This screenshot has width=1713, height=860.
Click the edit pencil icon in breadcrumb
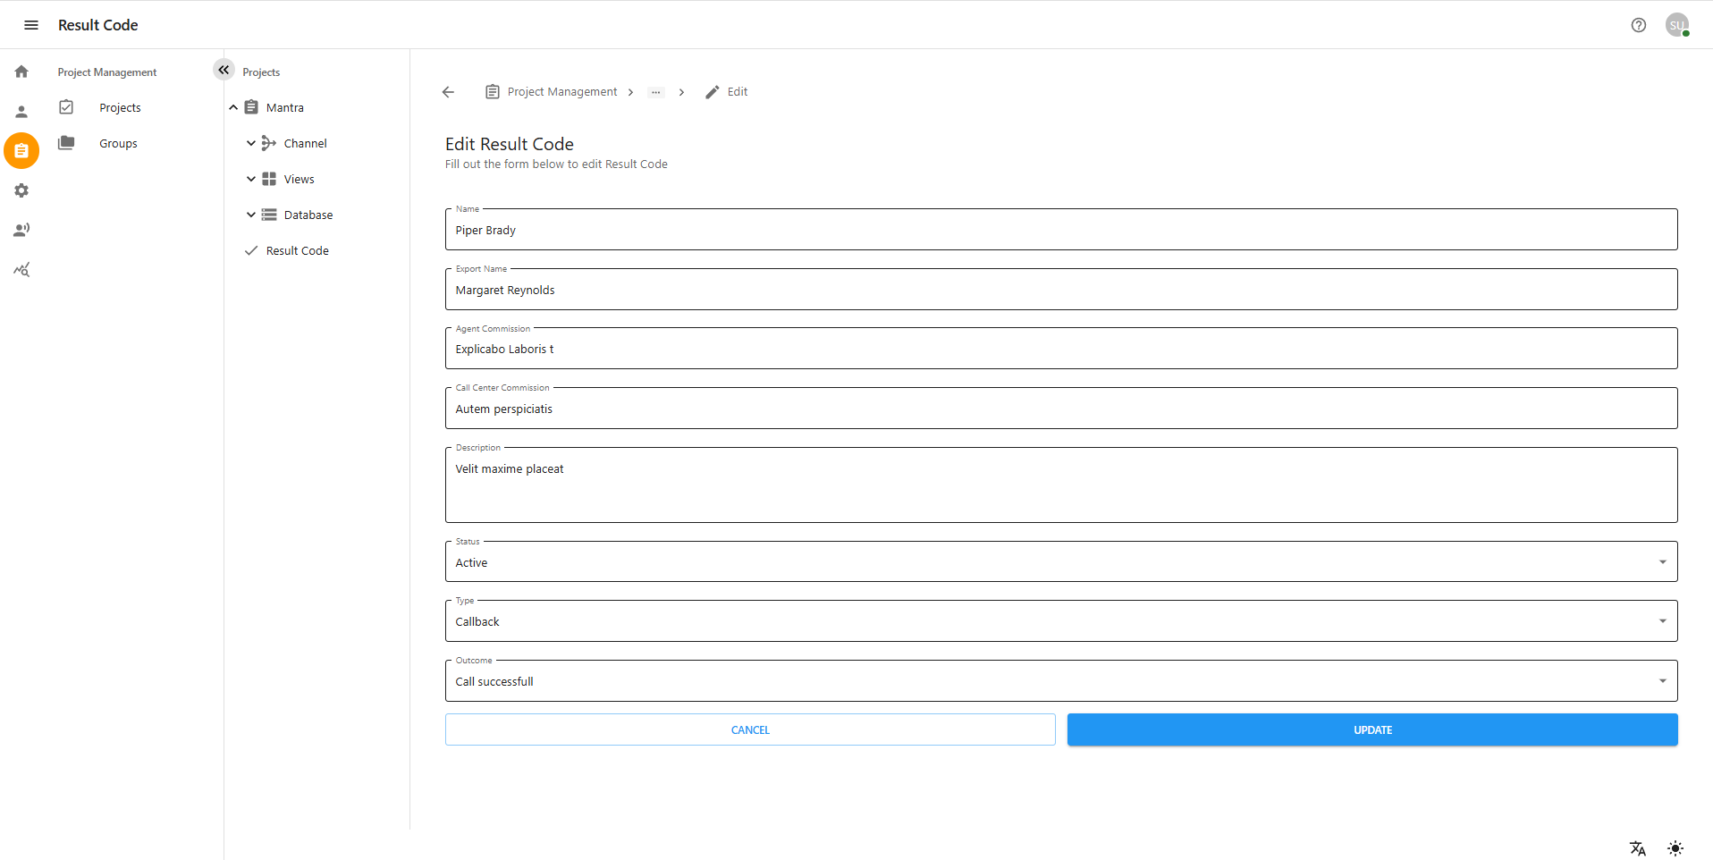pos(711,91)
